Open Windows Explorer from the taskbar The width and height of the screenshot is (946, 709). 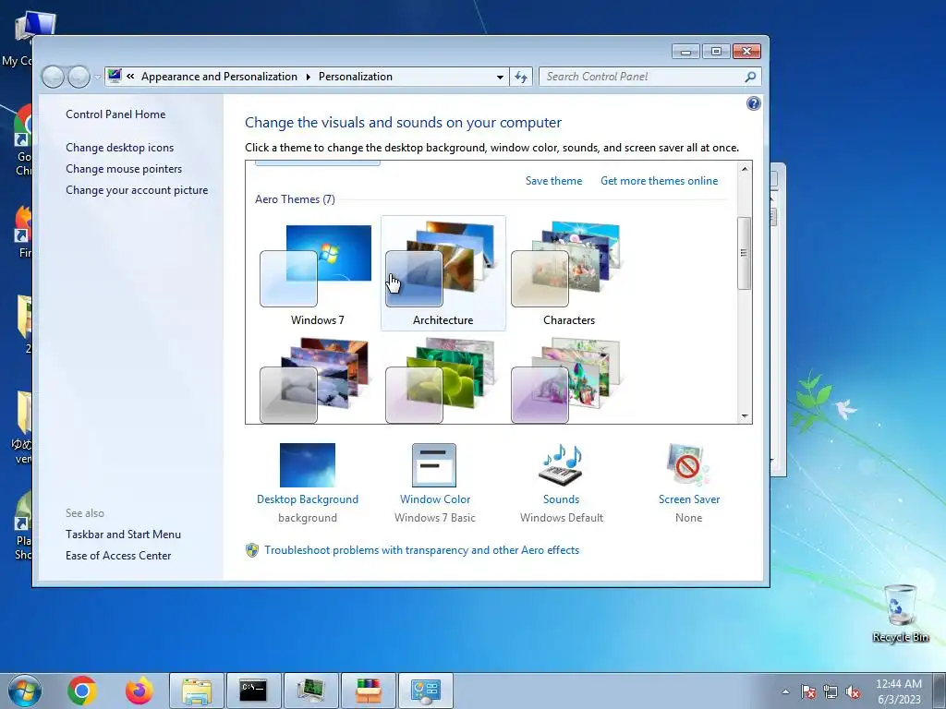pyautogui.click(x=197, y=691)
